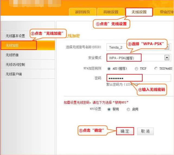Select 无线客户端 in the sidebar

click(14, 74)
